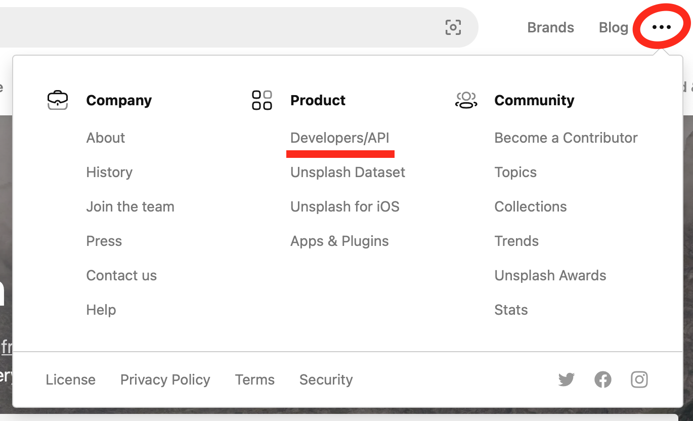This screenshot has width=693, height=421.
Task: Open the three-dots more menu
Action: [x=662, y=27]
